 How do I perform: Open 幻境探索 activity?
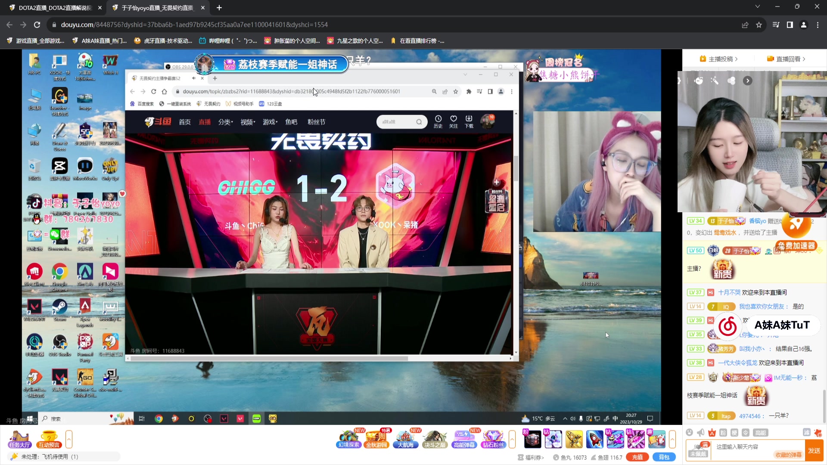click(x=348, y=439)
